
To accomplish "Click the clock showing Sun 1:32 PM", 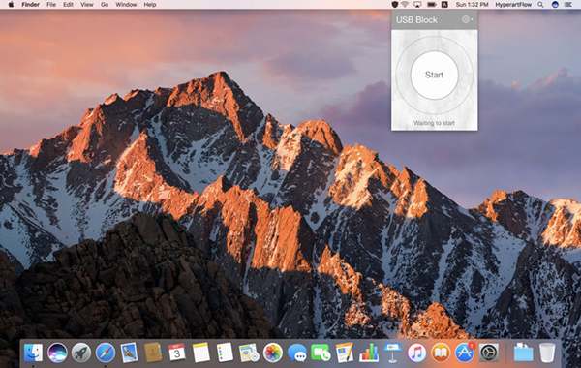I will (x=472, y=5).
